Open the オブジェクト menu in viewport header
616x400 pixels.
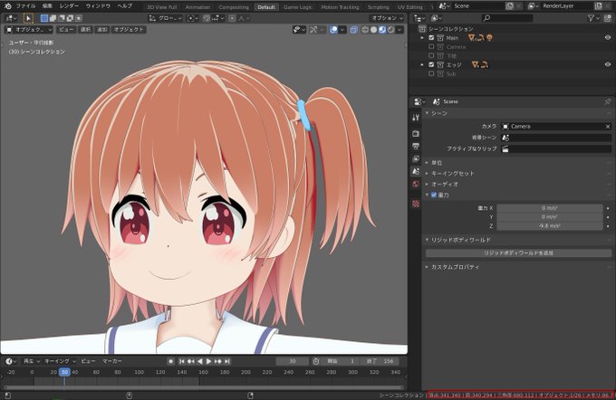point(129,30)
